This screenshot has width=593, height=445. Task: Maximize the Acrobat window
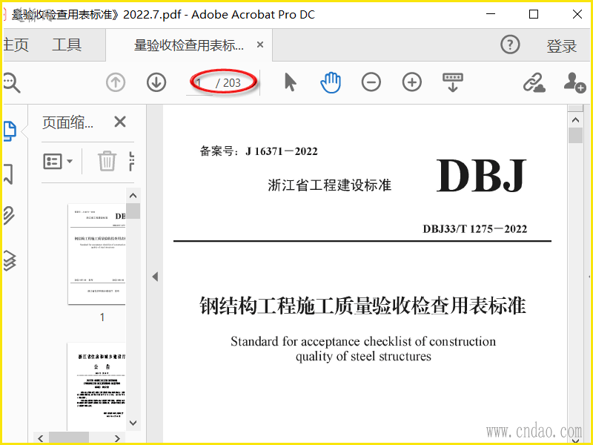pyautogui.click(x=533, y=14)
